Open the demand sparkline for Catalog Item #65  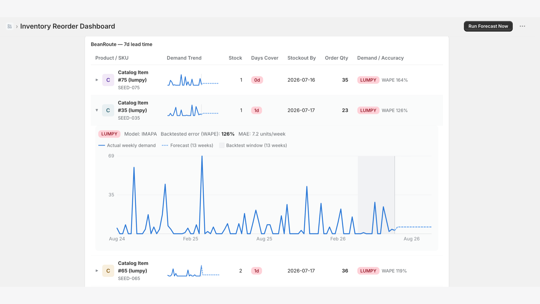coord(193,271)
